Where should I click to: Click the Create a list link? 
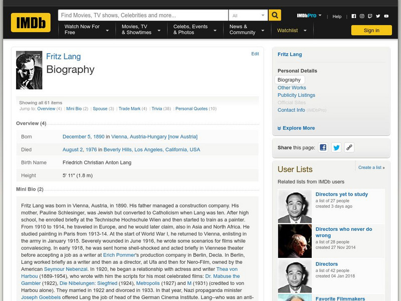coord(372,167)
